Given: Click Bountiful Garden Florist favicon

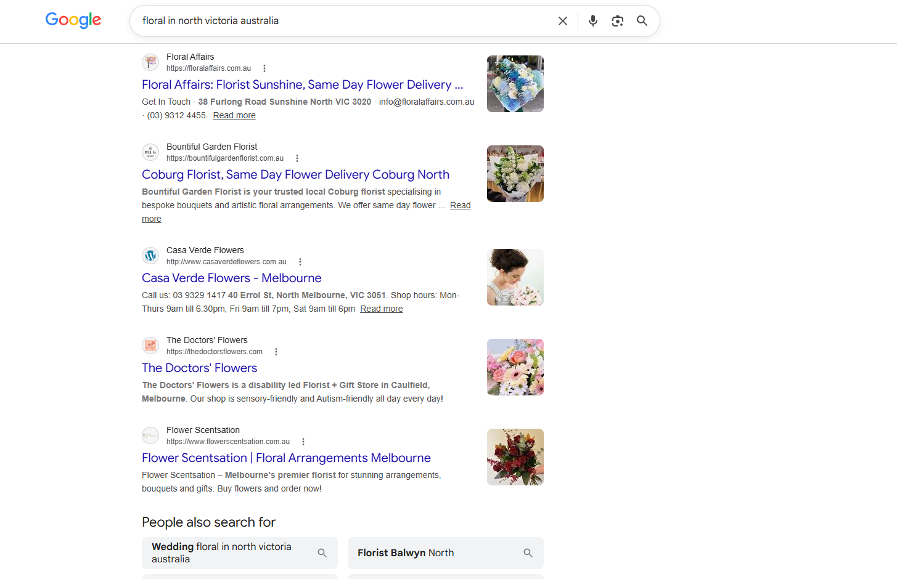Looking at the screenshot, I should (150, 152).
